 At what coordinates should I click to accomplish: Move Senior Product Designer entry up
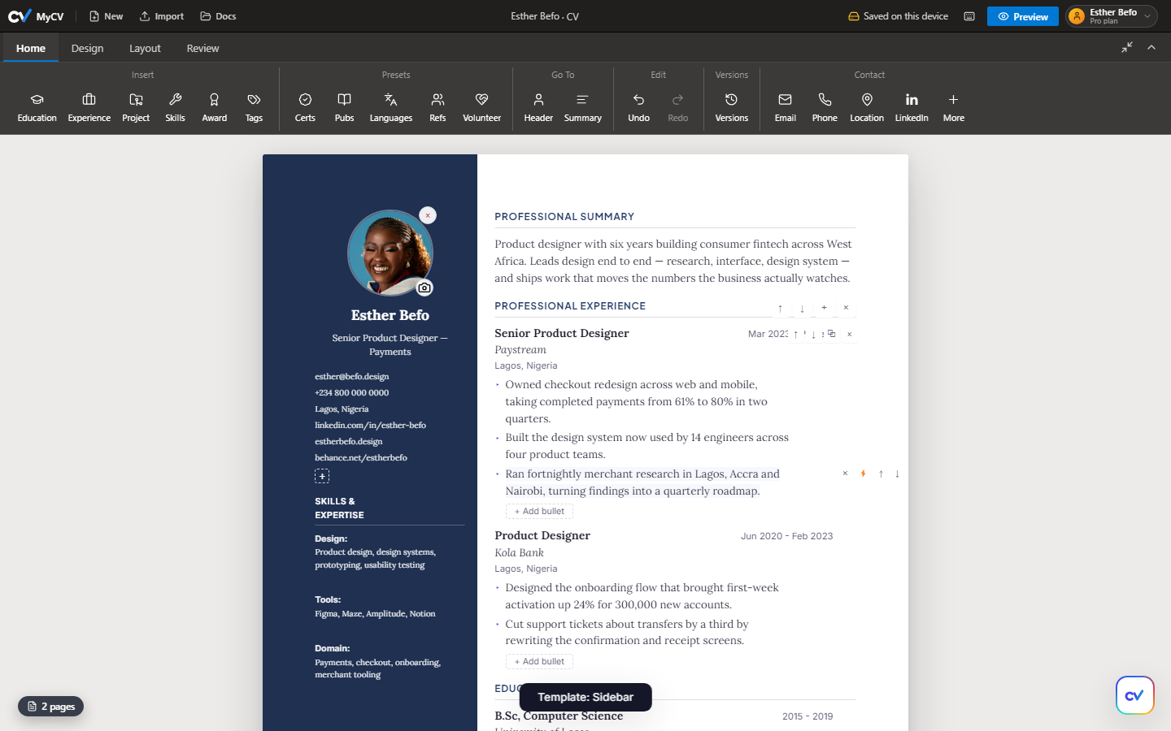[795, 334]
